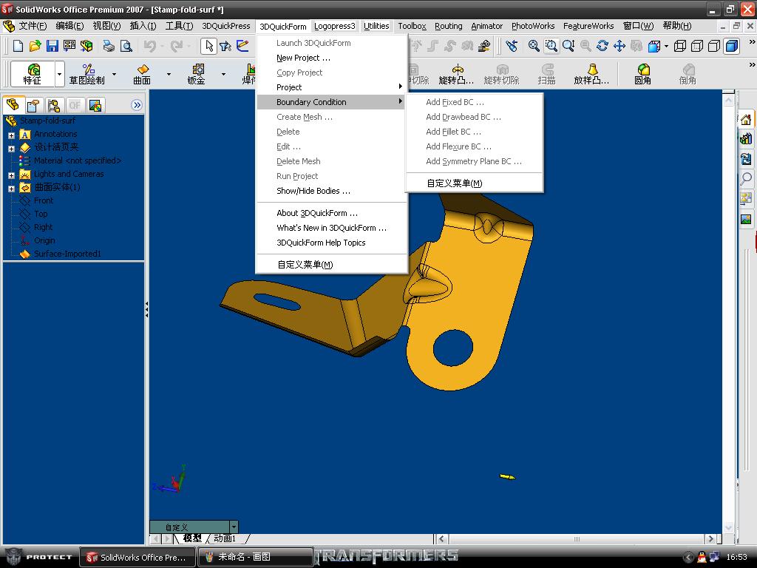
Task: Expand the Annotations tree node
Action: click(12, 135)
